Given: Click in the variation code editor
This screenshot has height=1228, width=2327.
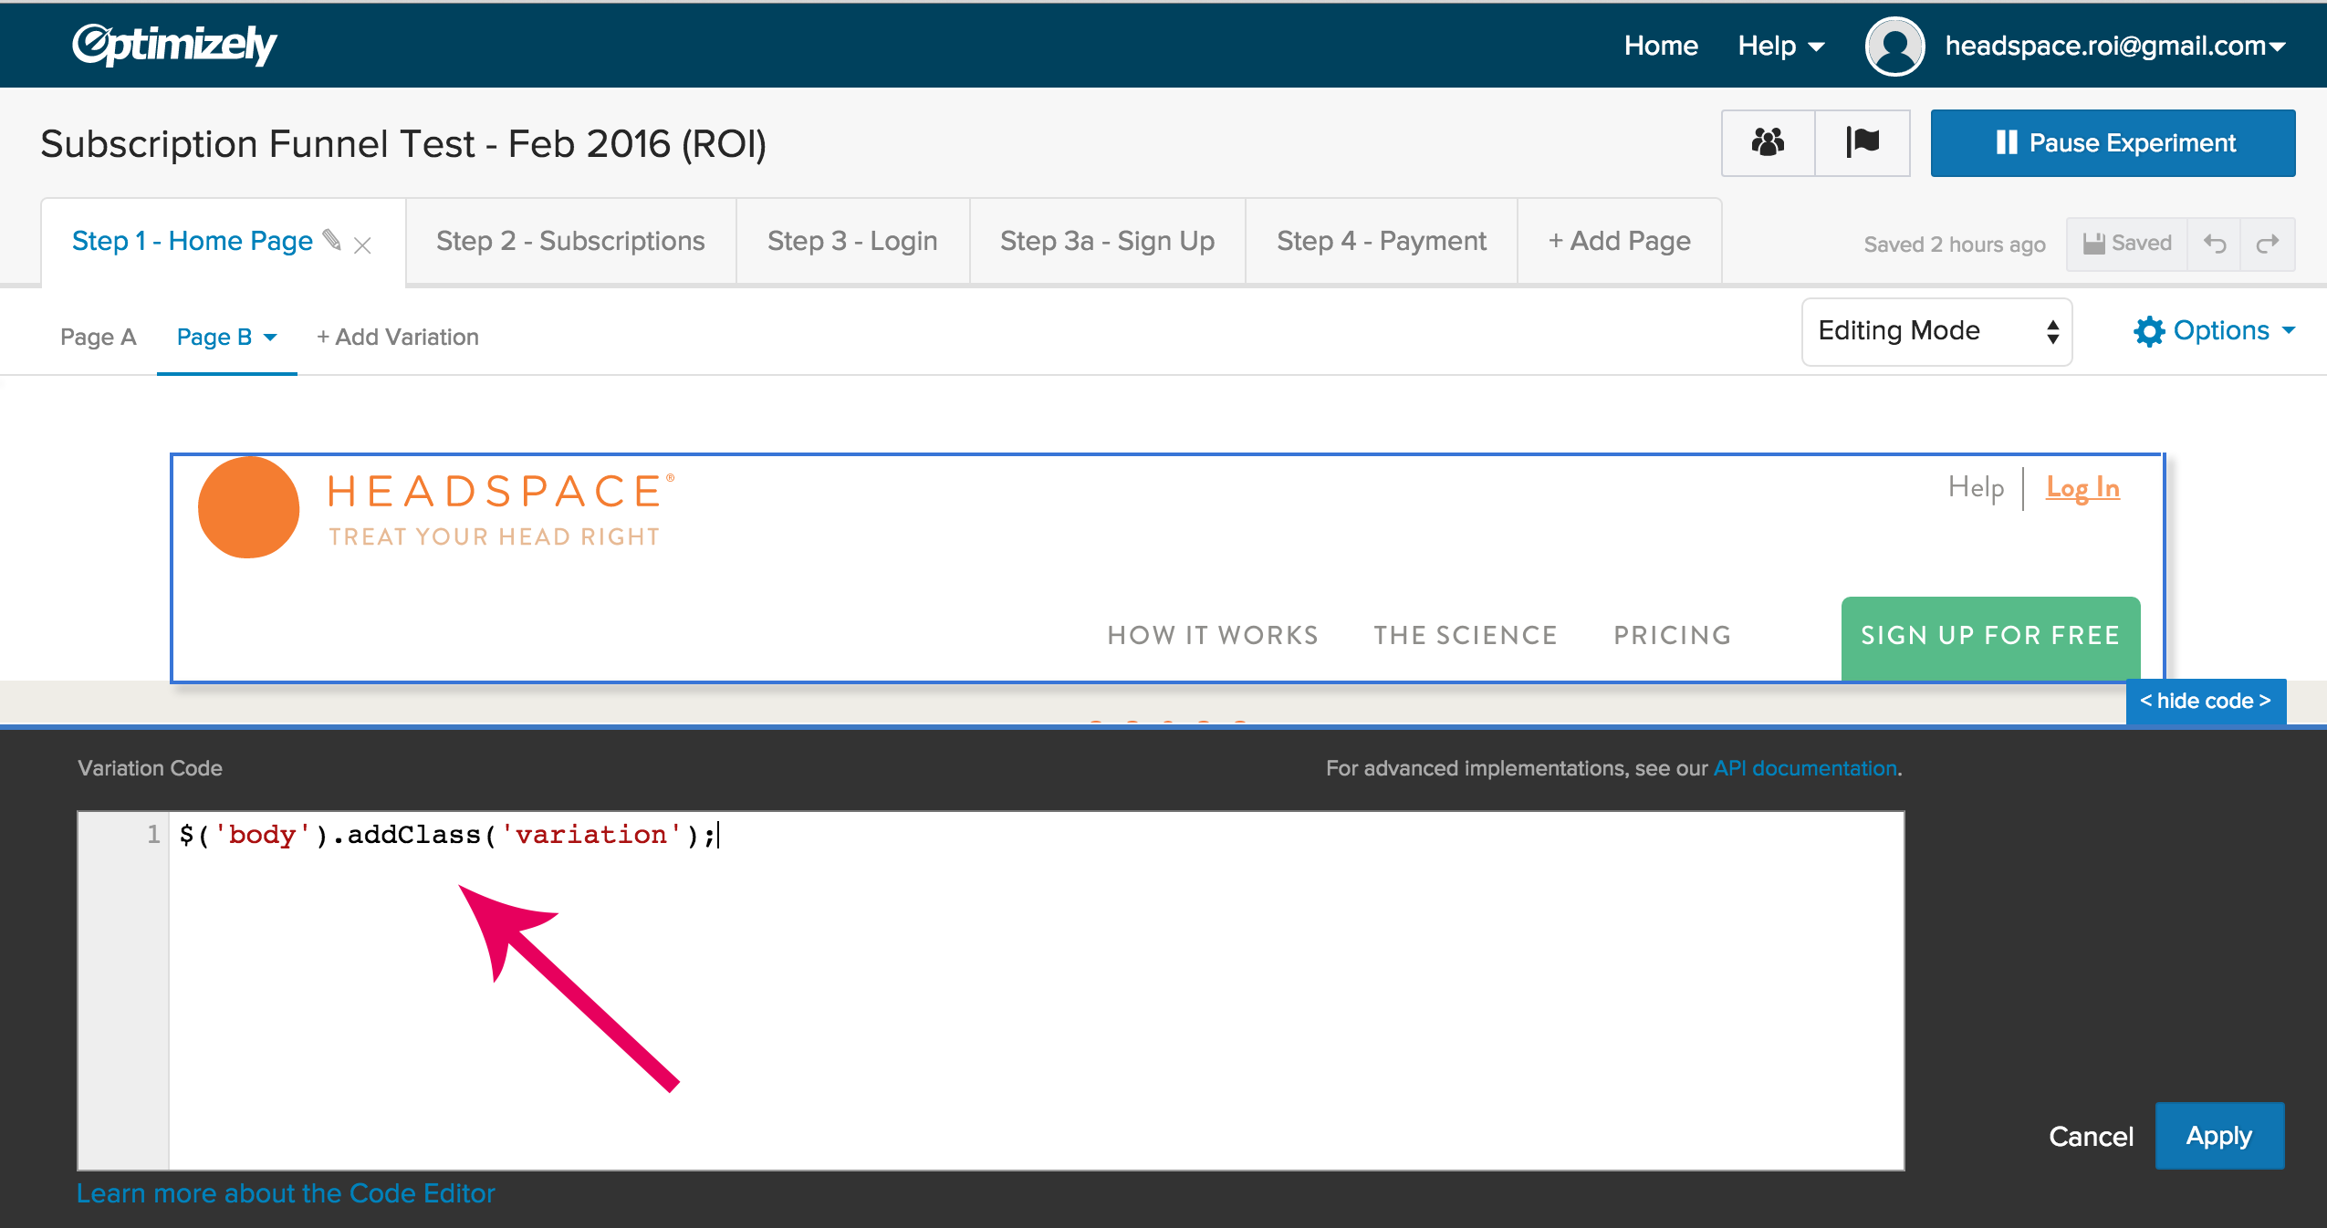Looking at the screenshot, I should click(1036, 990).
